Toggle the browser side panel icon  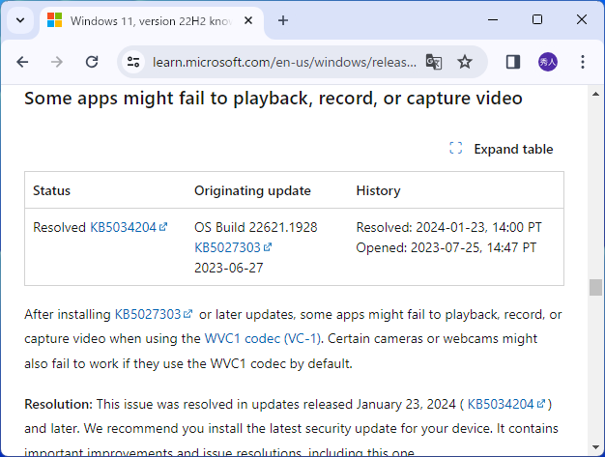pos(513,62)
